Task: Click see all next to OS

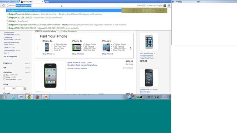Action: [27, 68]
